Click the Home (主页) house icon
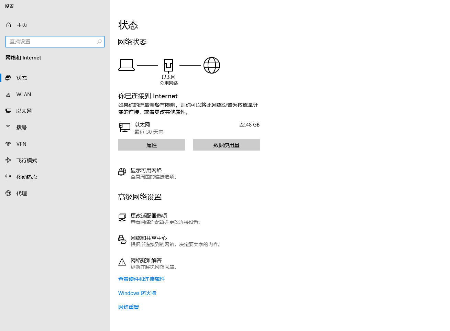450x331 pixels. 9,25
